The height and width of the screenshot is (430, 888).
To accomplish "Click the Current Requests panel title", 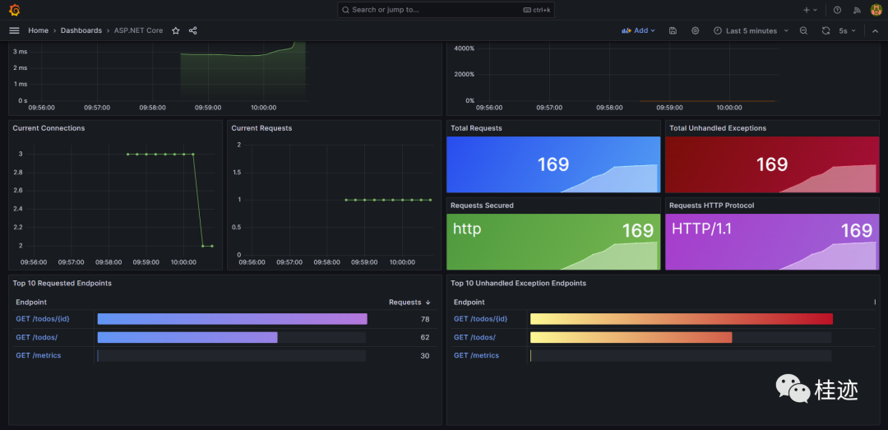I will [x=261, y=128].
